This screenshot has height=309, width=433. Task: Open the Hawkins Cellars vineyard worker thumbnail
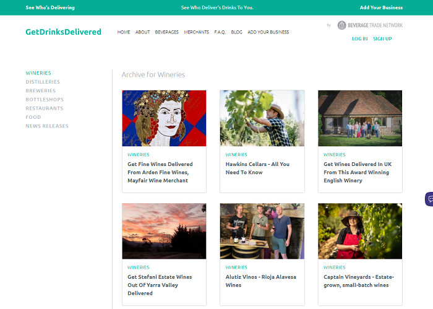(x=262, y=118)
